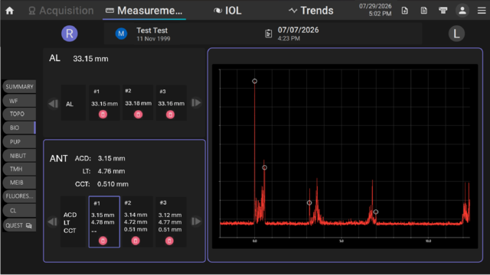Viewport: 490px width, 275px height.
Task: Open the hamburger menu
Action: 482,11
